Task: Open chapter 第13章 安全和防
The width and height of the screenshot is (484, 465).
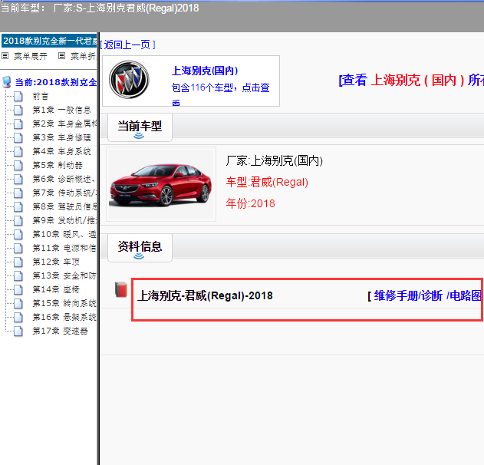Action: pyautogui.click(x=64, y=275)
